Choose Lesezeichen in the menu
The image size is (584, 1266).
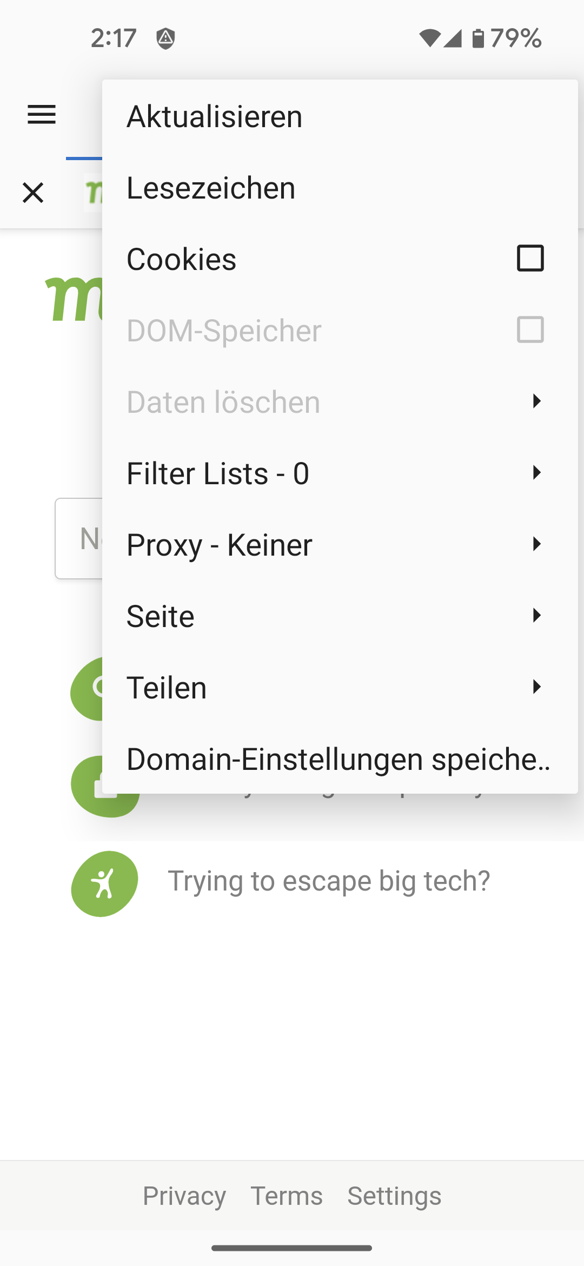(x=211, y=188)
